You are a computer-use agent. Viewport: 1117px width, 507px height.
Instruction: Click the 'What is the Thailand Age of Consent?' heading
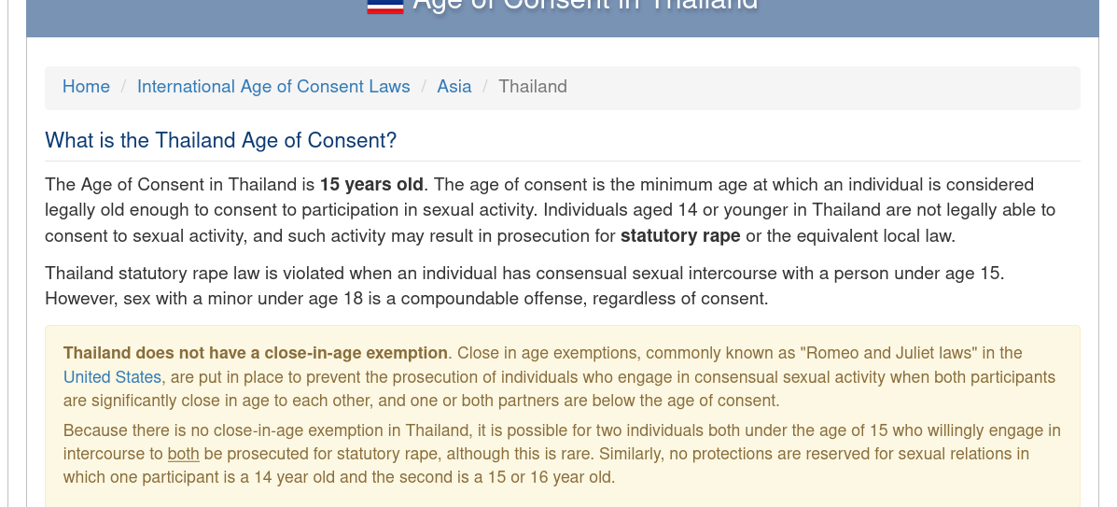pyautogui.click(x=221, y=140)
